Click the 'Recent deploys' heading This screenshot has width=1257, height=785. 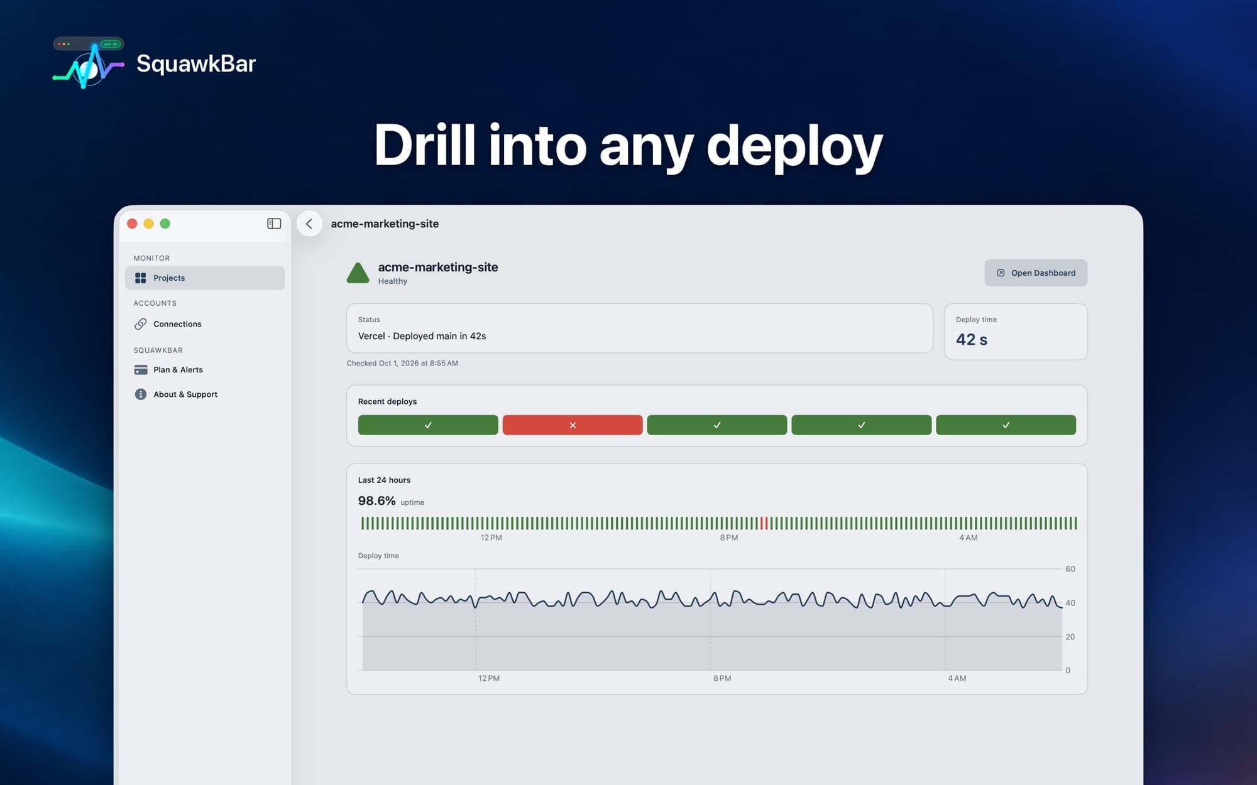(x=387, y=401)
